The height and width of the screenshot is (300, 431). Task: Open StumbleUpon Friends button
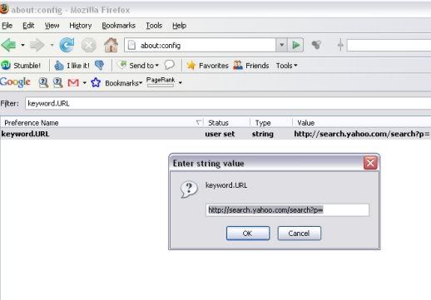(251, 66)
